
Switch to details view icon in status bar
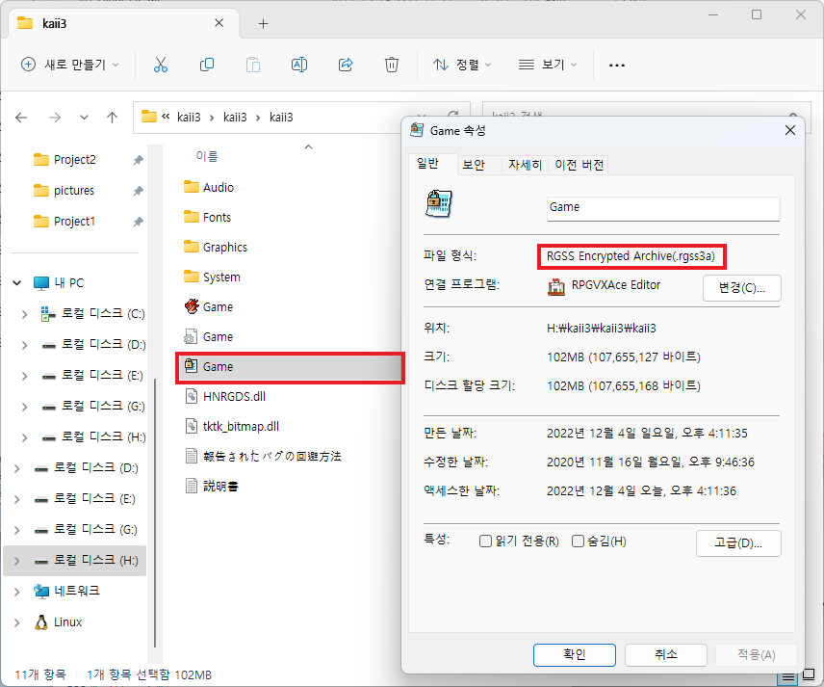[788, 677]
